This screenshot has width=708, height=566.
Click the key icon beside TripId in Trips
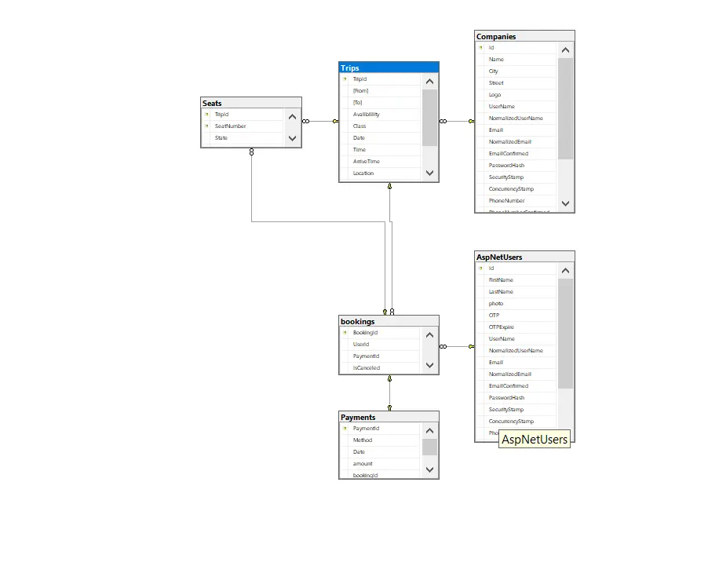coord(345,79)
